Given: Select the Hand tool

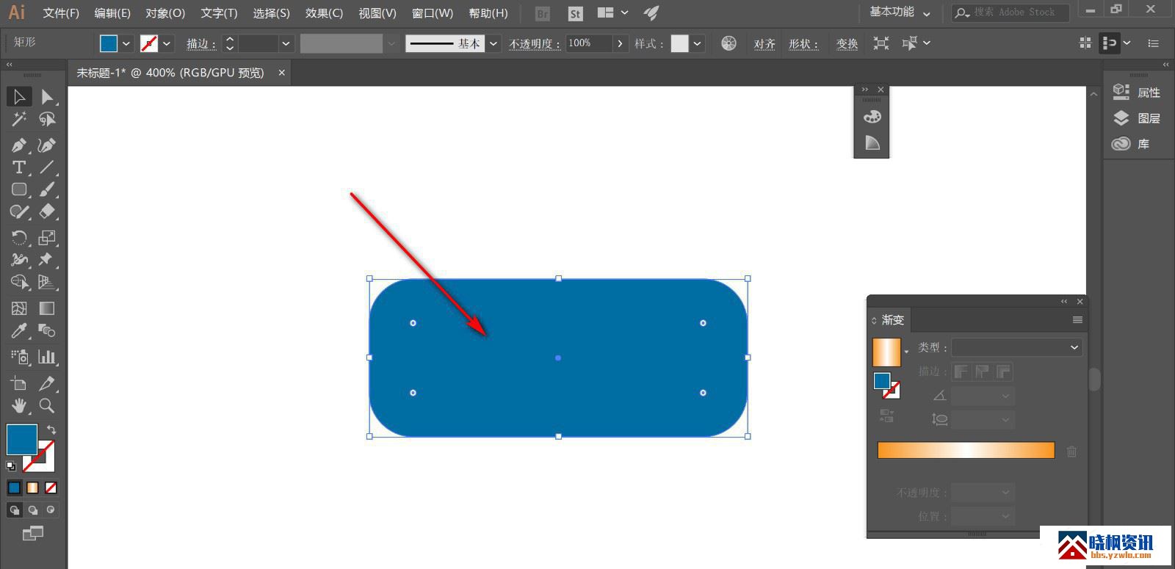Looking at the screenshot, I should tap(19, 405).
